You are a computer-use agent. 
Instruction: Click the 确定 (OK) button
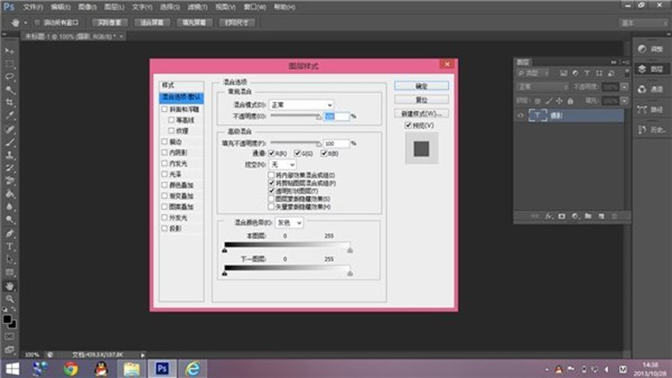tap(420, 86)
